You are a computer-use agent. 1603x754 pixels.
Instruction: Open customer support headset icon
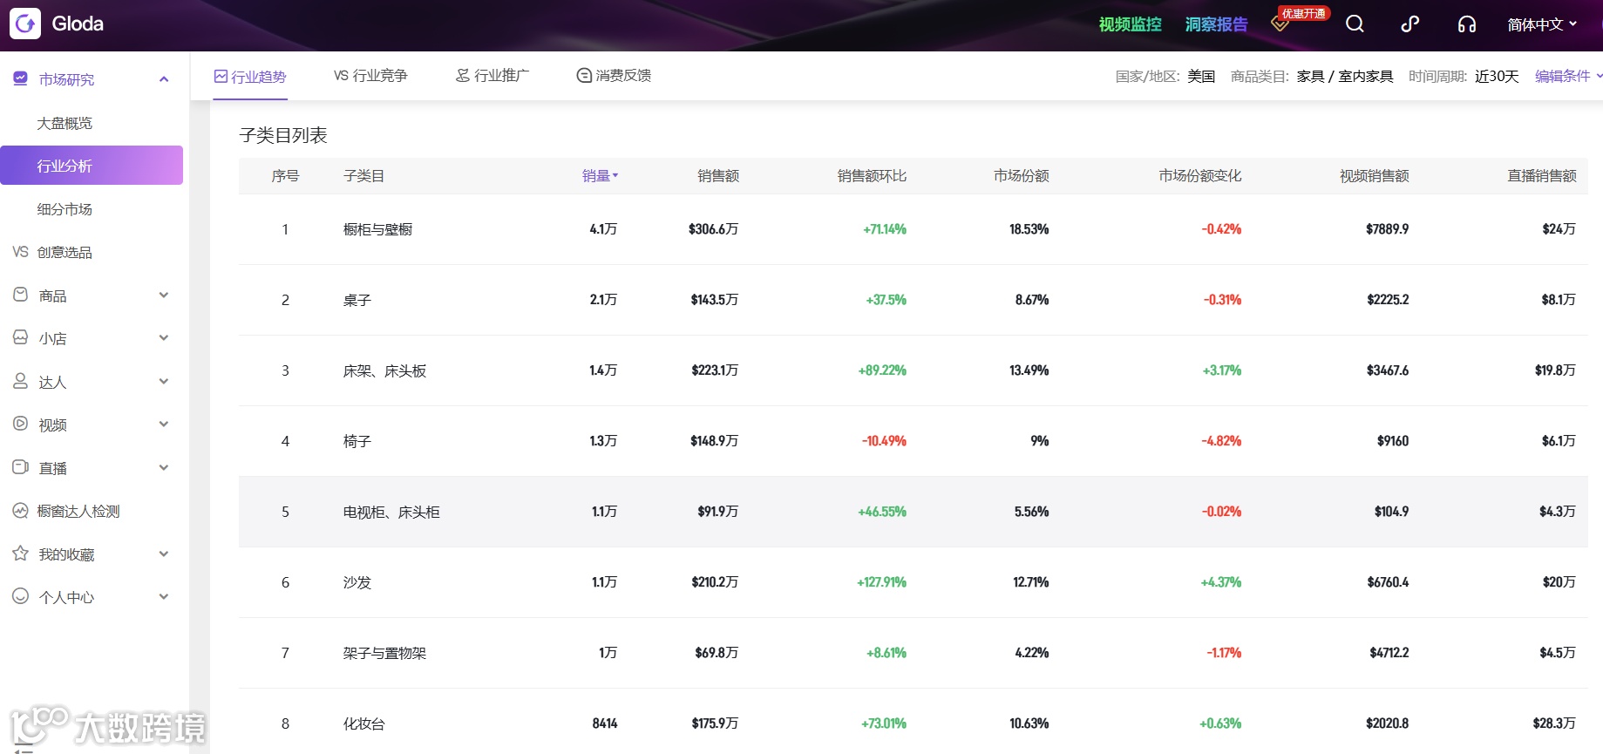tap(1467, 24)
